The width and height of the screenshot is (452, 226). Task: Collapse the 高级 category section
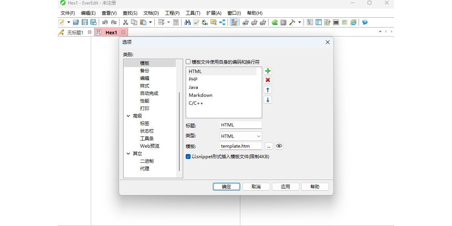click(x=128, y=116)
